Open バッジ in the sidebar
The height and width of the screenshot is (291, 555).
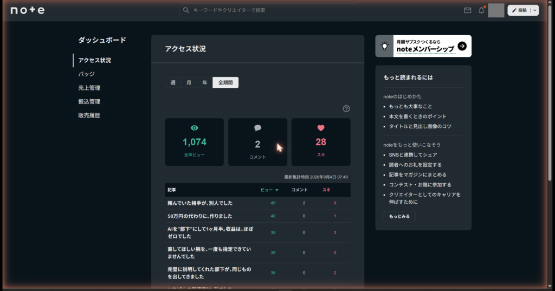[86, 74]
